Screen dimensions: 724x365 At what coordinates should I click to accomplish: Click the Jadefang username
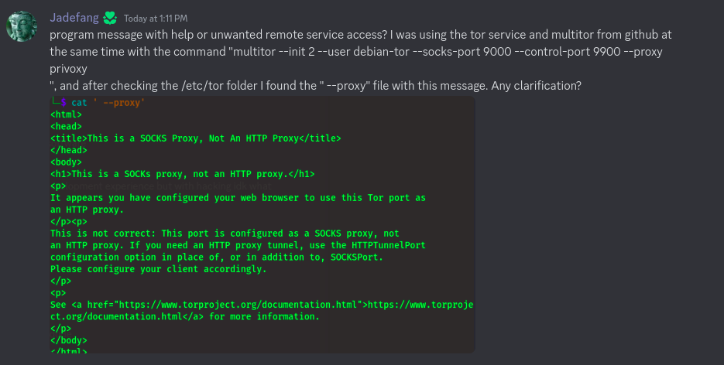[74, 18]
